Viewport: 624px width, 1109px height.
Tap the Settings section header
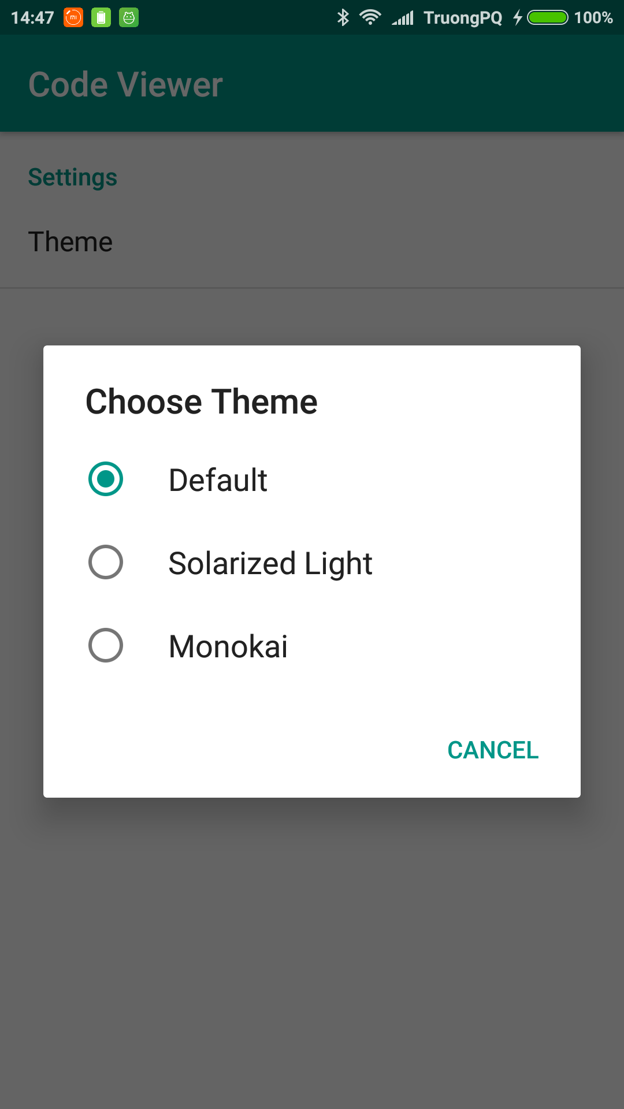tap(73, 177)
